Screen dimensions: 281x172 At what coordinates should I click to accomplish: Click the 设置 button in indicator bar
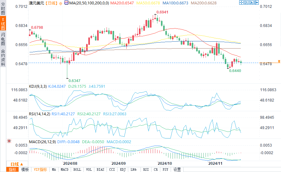[x=177, y=169]
